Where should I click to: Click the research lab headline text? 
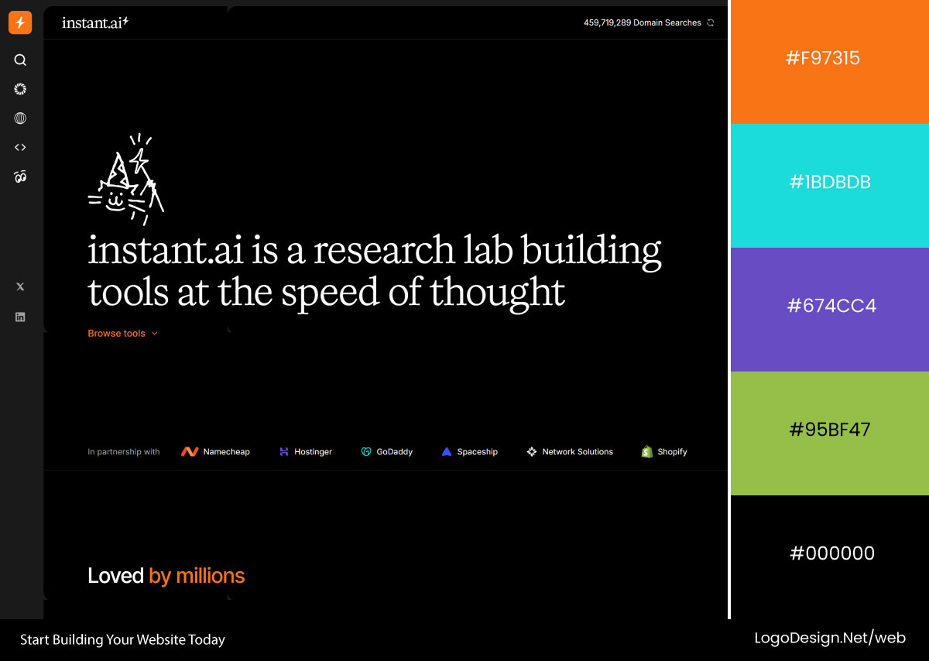pos(375,271)
